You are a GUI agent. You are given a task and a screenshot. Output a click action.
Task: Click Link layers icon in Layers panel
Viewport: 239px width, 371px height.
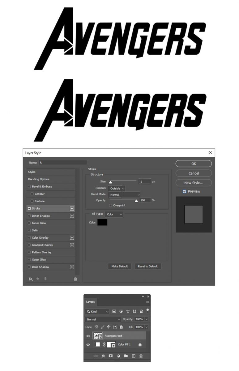point(96,356)
